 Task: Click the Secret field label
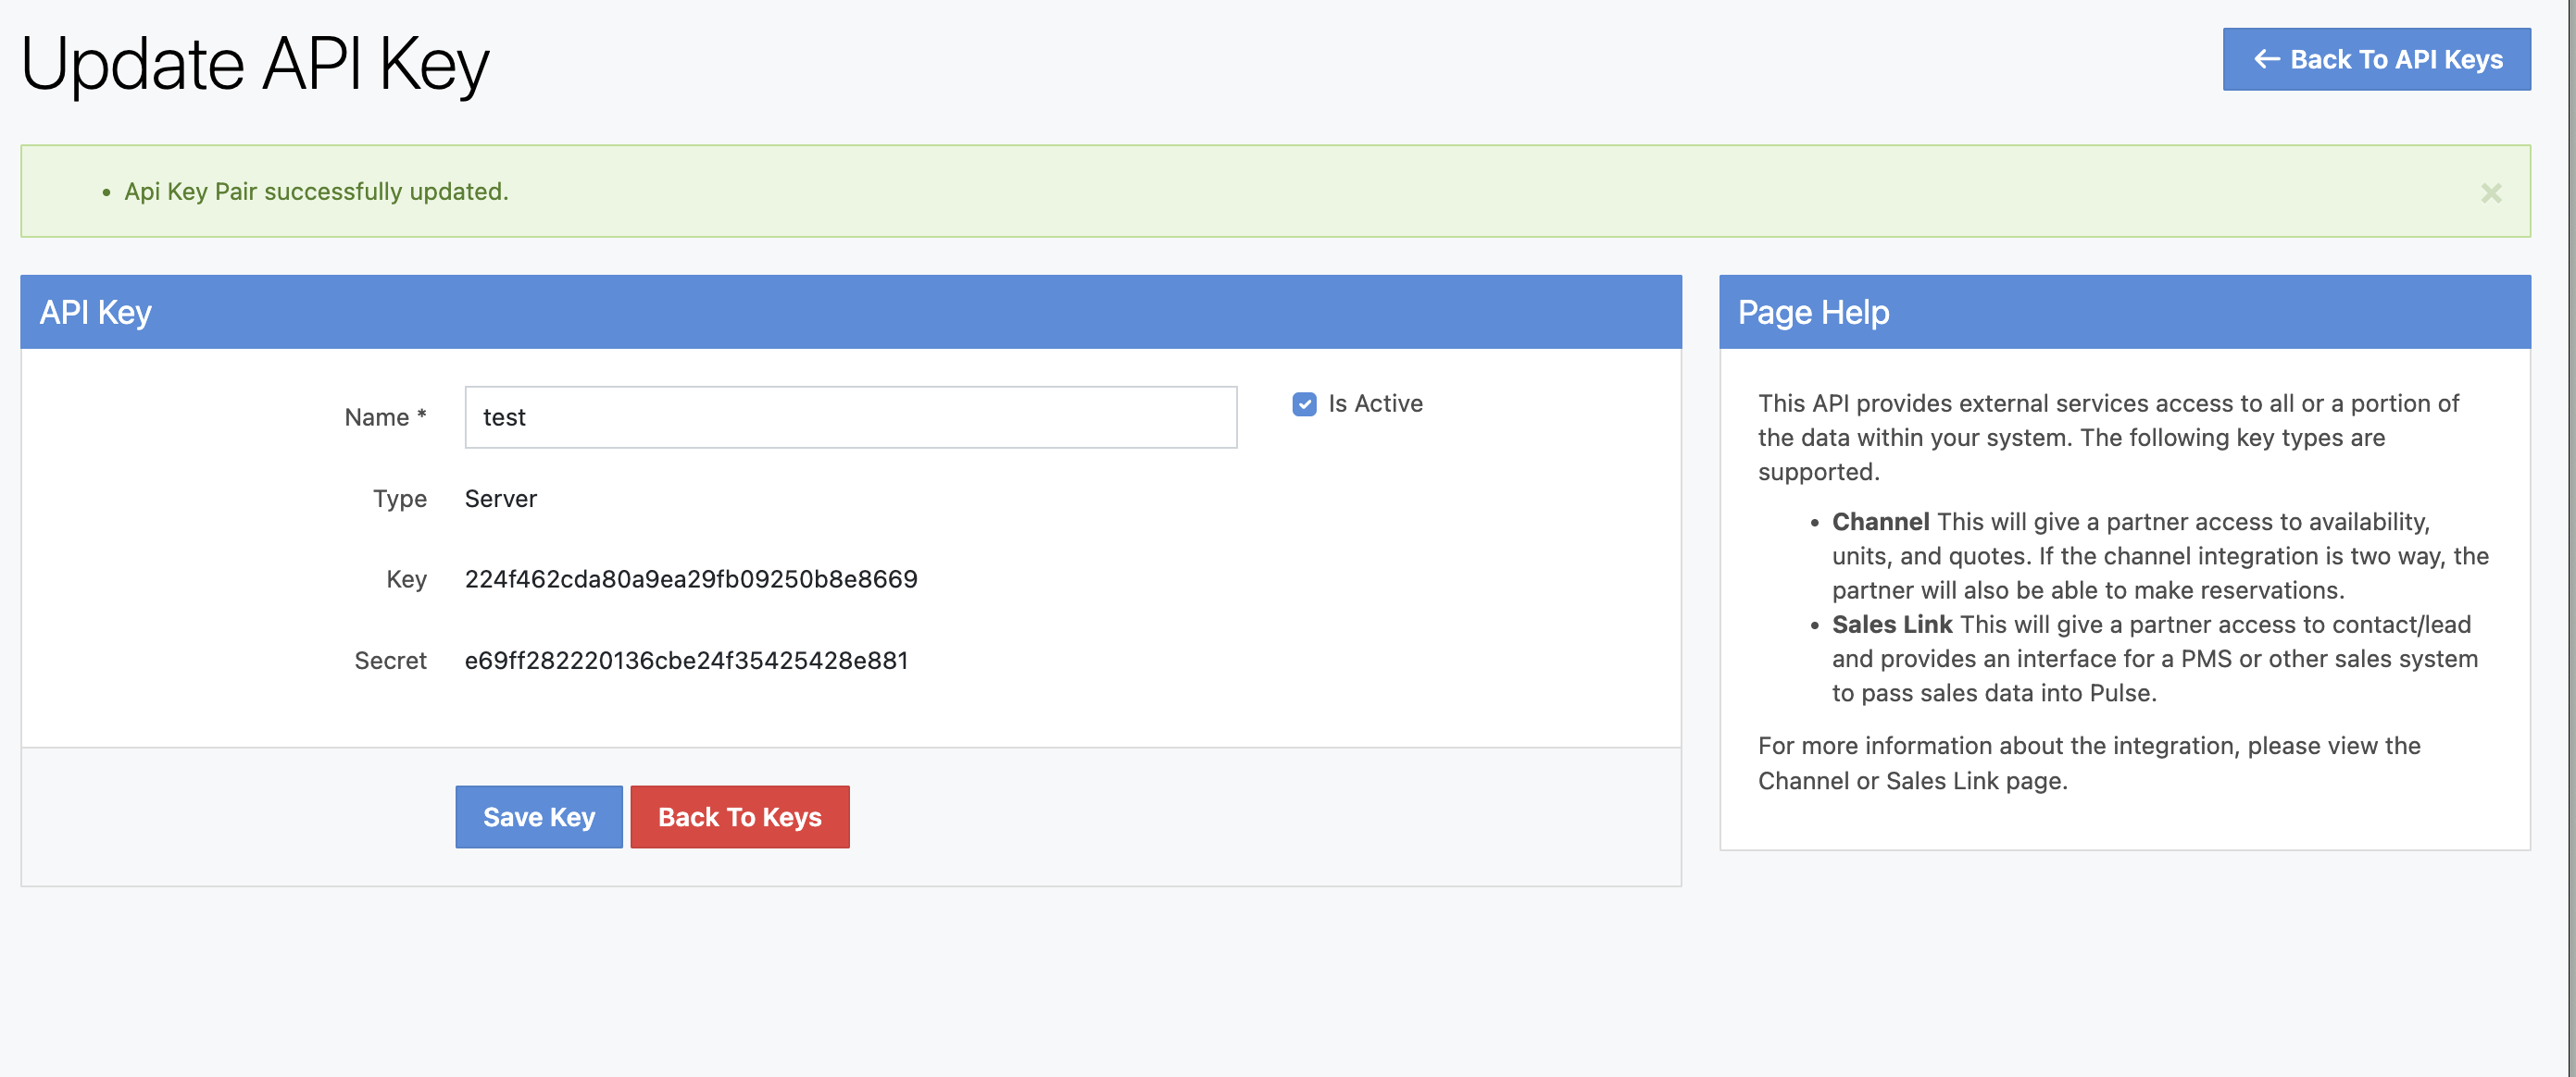390,661
